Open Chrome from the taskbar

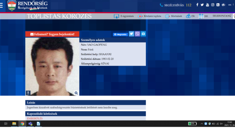click(x=22, y=124)
